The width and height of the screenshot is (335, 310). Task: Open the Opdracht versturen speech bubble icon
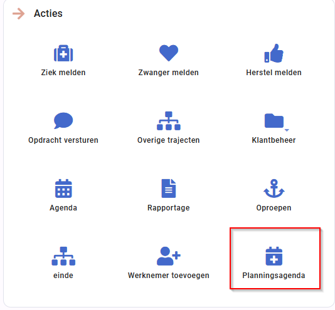tap(63, 120)
